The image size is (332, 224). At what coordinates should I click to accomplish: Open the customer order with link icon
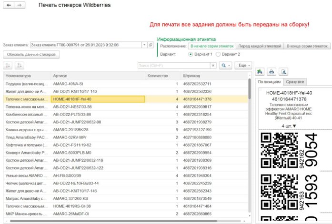[151, 45]
